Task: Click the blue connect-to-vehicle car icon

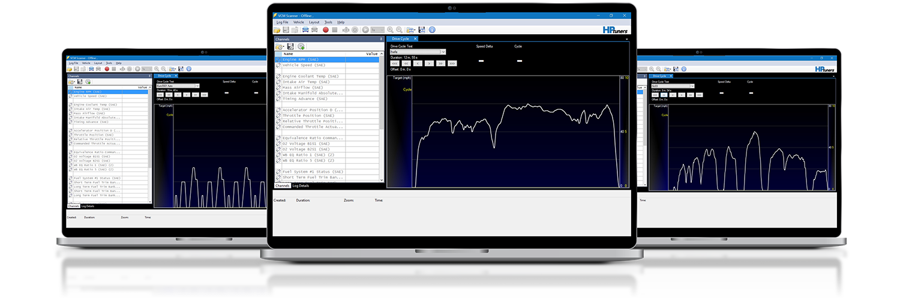Action: 305,29
